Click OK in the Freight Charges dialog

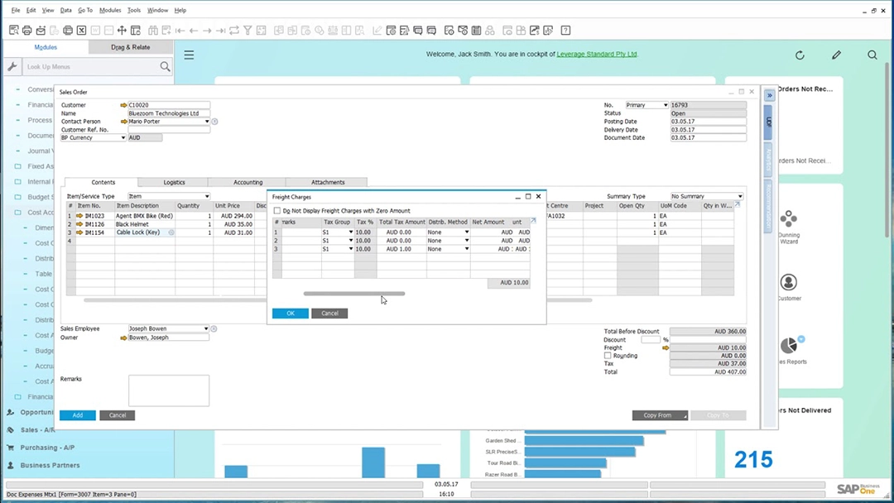(x=290, y=313)
